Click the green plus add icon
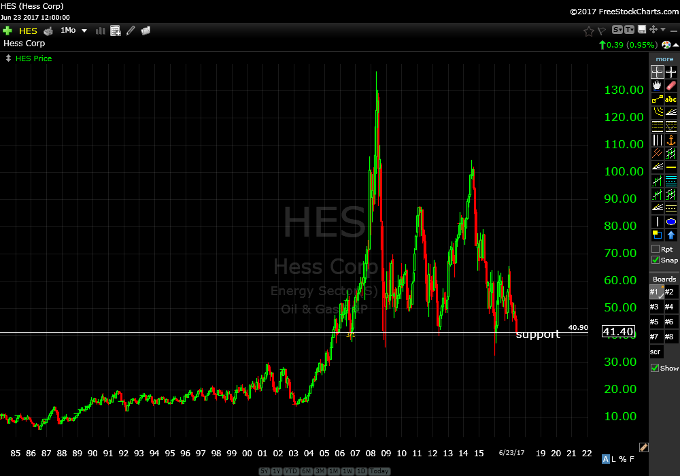Screen dimensions: 680x476 click(x=7, y=31)
